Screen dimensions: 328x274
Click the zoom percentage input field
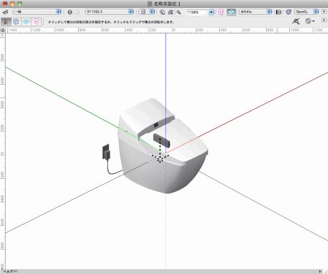tap(197, 12)
